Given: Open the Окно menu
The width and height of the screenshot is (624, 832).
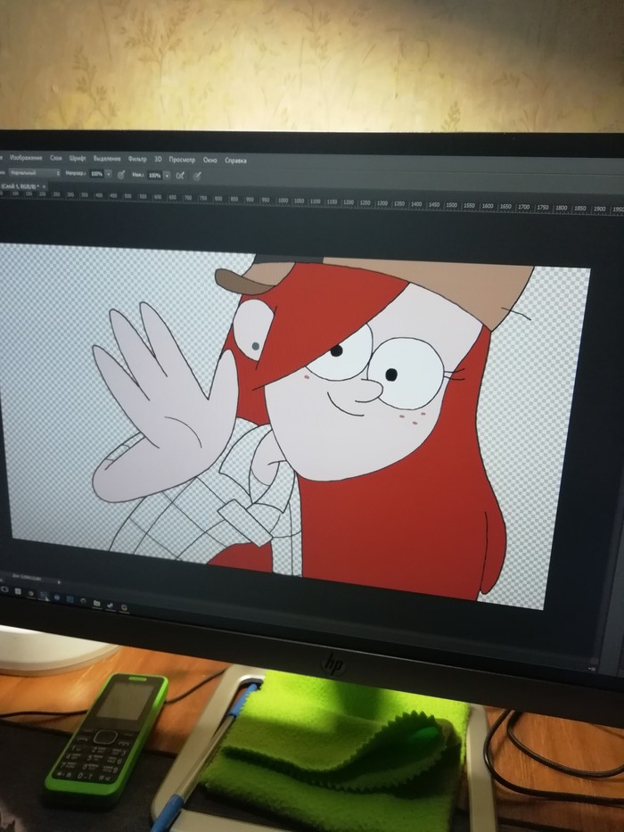Looking at the screenshot, I should (x=210, y=160).
